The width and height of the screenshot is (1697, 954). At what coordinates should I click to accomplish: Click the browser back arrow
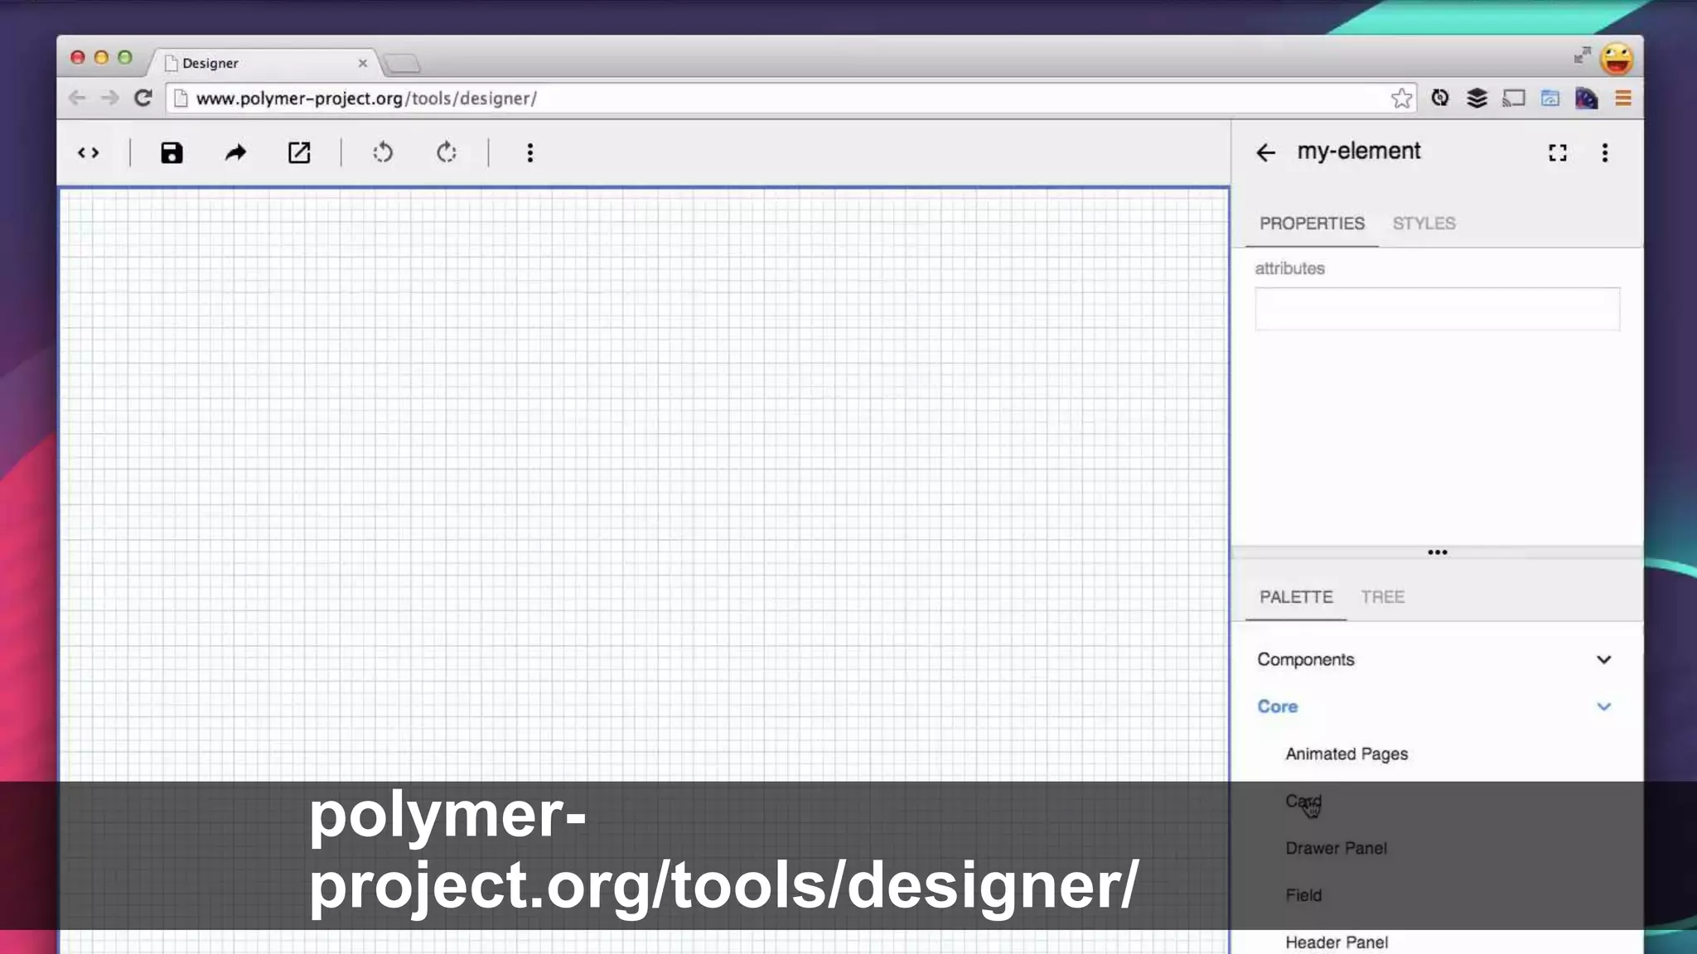pyautogui.click(x=77, y=99)
